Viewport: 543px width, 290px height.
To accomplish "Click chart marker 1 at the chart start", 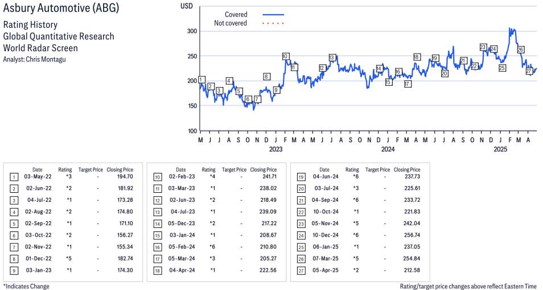I will pos(202,80).
